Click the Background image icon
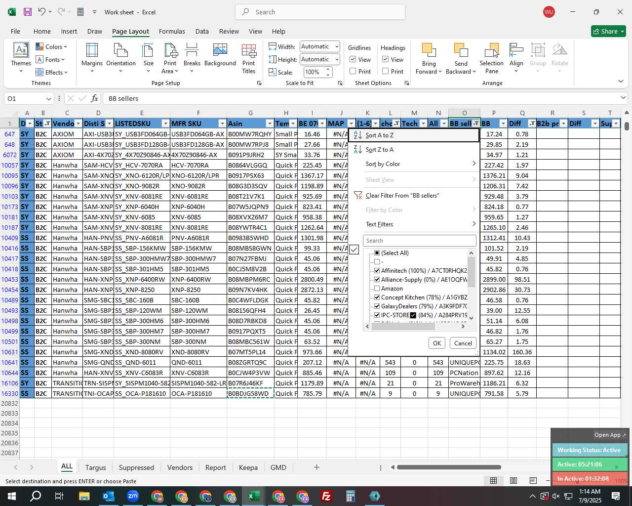Screen dimensions: 632x506 click(x=220, y=50)
